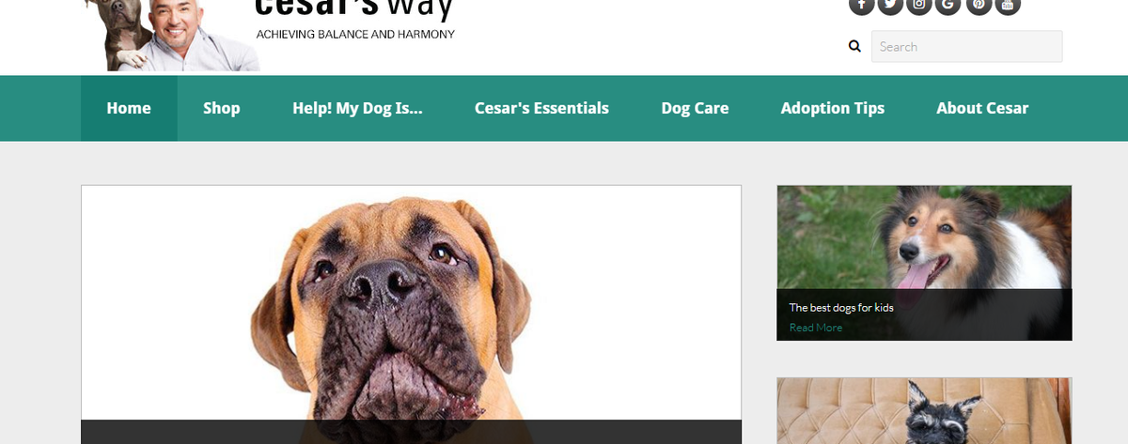This screenshot has height=444, width=1128.
Task: Open the Google social icon
Action: pyautogui.click(x=948, y=5)
